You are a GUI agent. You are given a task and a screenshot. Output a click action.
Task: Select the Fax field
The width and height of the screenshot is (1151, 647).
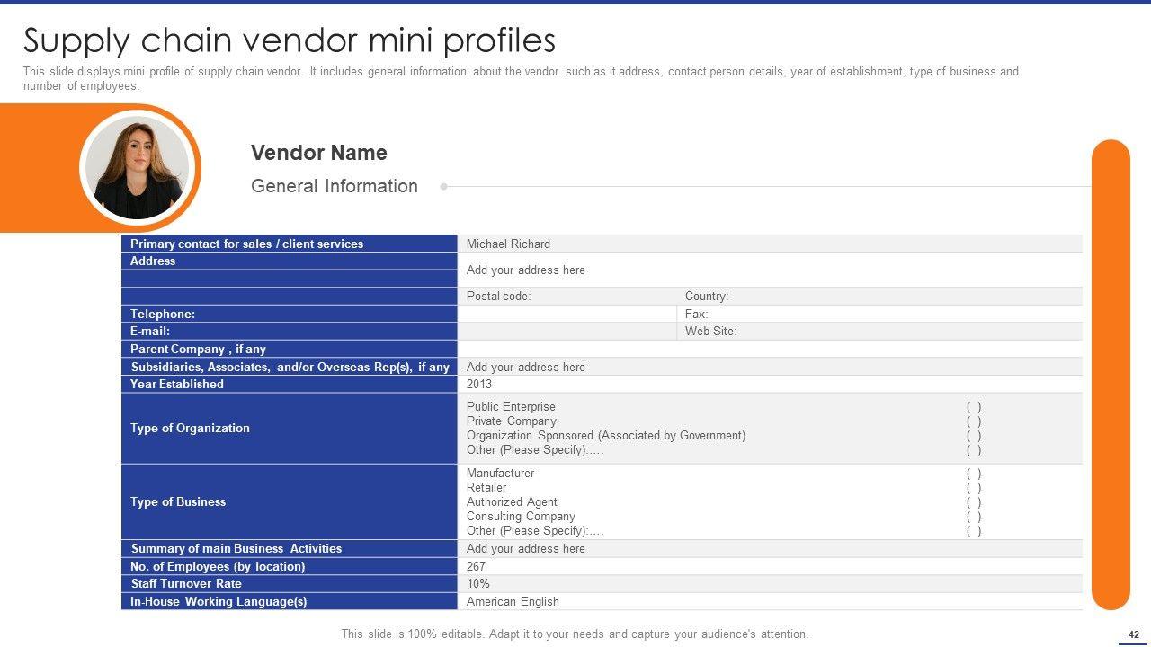click(696, 314)
